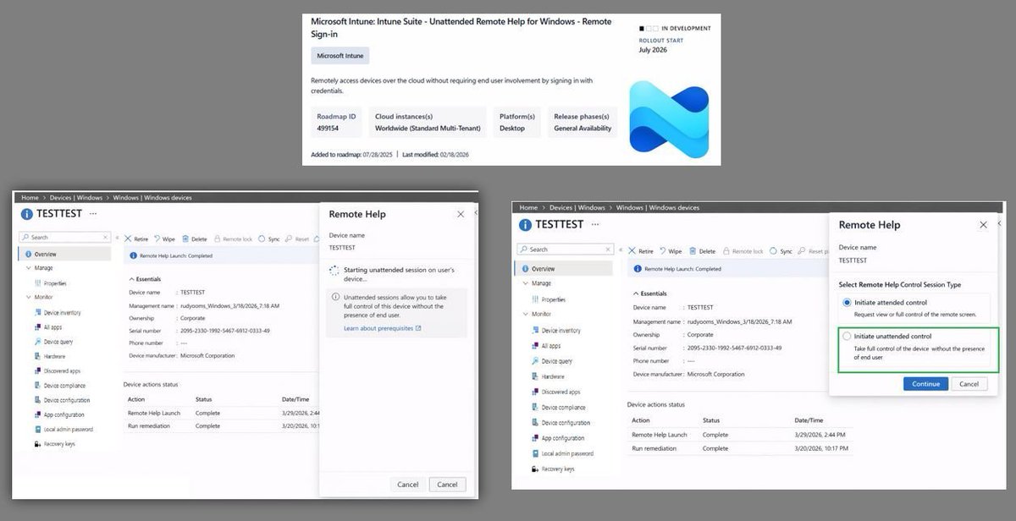
Task: Click Sync icon in right screenshot toolbar
Action: pos(773,251)
